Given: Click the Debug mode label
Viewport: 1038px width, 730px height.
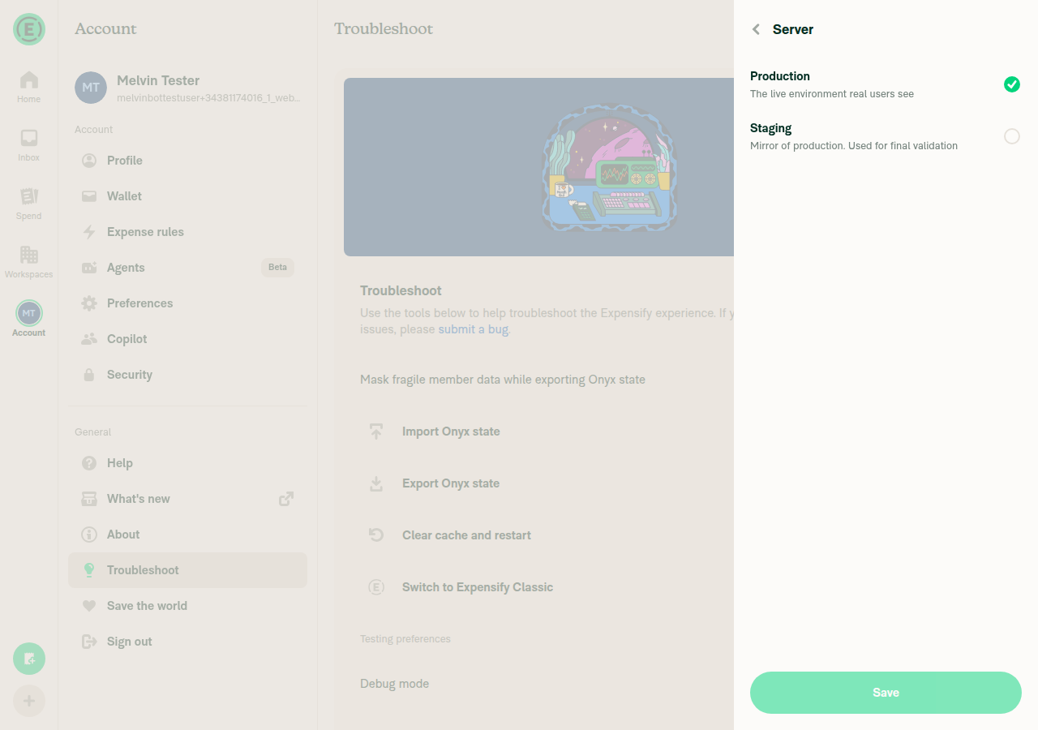Looking at the screenshot, I should tap(394, 684).
